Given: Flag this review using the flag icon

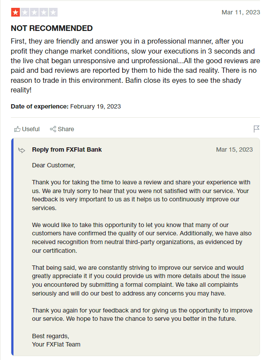Looking at the screenshot, I should [x=257, y=129].
